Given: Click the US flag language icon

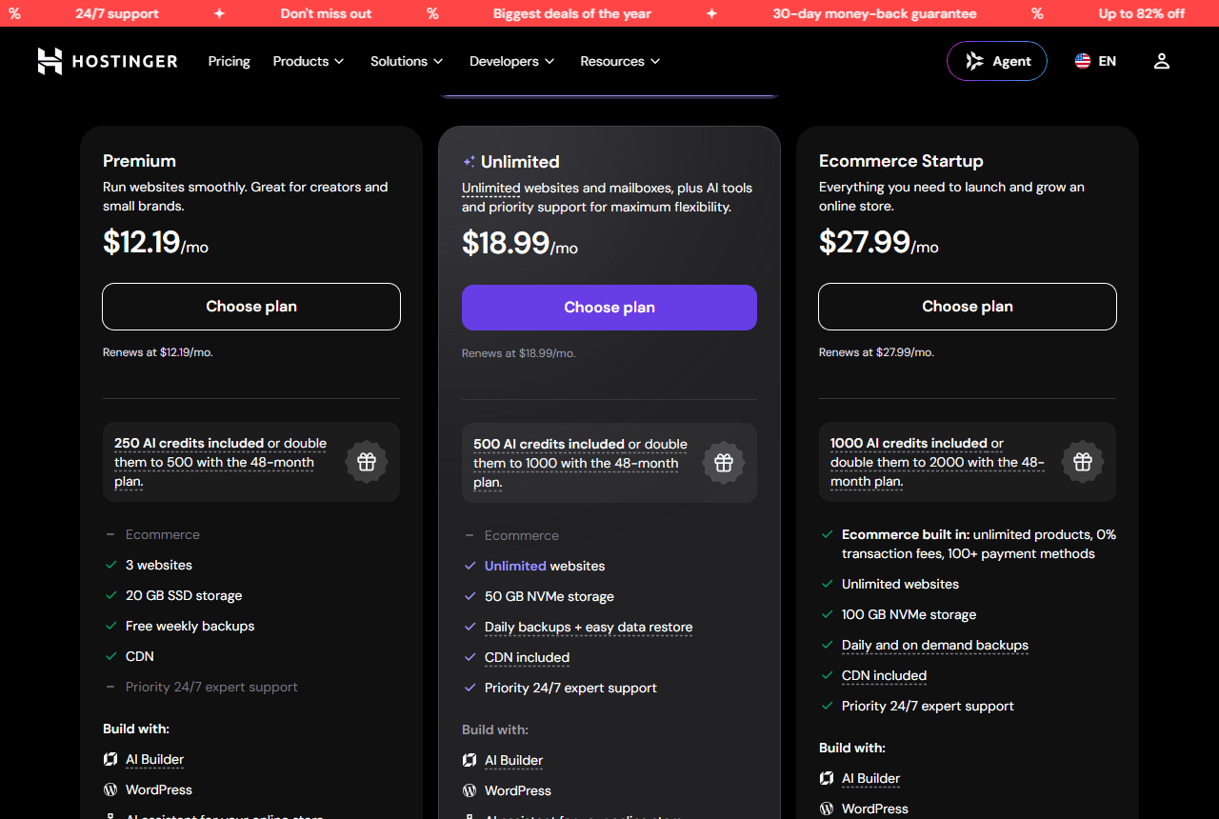Looking at the screenshot, I should (x=1083, y=61).
